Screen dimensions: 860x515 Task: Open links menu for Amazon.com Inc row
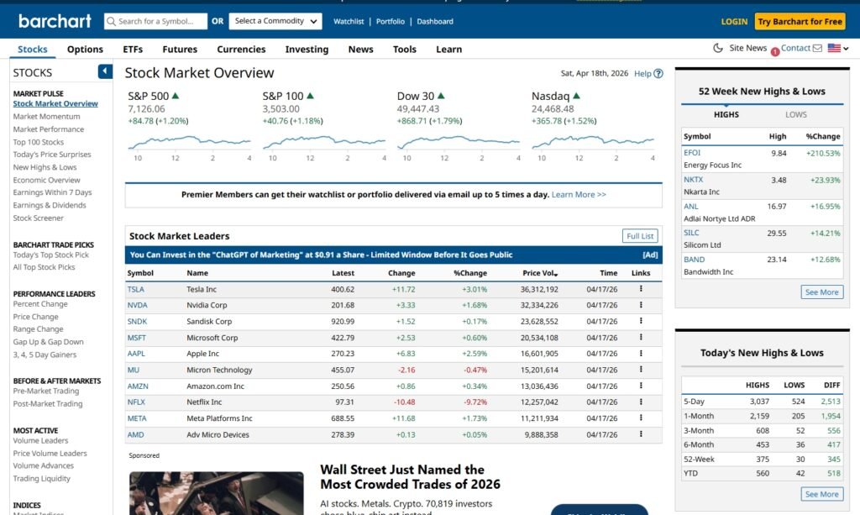(x=641, y=386)
